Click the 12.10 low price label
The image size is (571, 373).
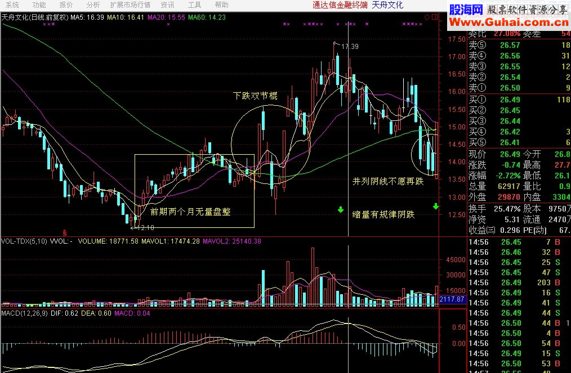click(x=145, y=228)
